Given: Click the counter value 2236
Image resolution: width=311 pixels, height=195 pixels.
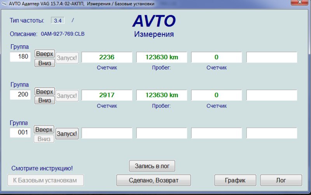Looking at the screenshot, I should pyautogui.click(x=107, y=57).
